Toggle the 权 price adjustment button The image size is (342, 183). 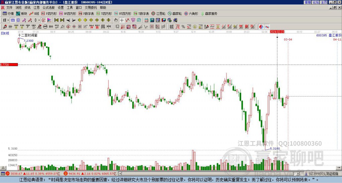coord(43,20)
